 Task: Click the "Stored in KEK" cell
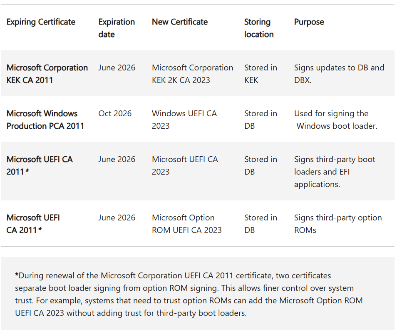(260, 74)
